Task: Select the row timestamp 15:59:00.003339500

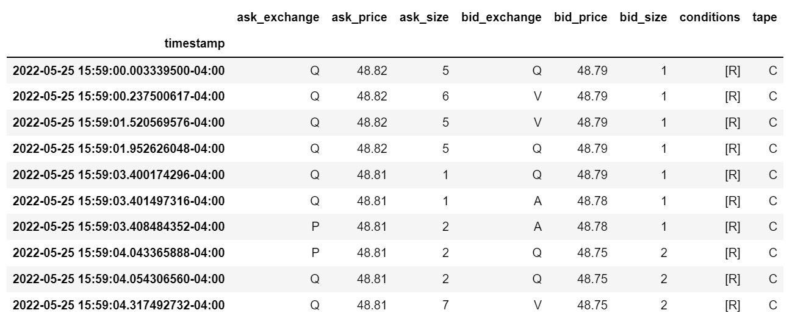Action: click(118, 71)
